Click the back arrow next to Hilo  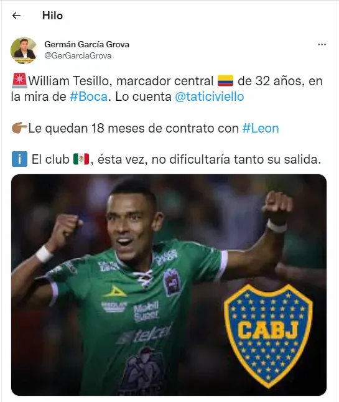pos(16,16)
